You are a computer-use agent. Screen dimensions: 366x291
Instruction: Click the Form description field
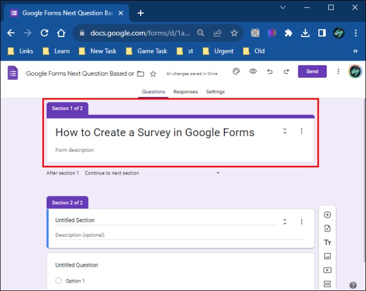pyautogui.click(x=74, y=150)
